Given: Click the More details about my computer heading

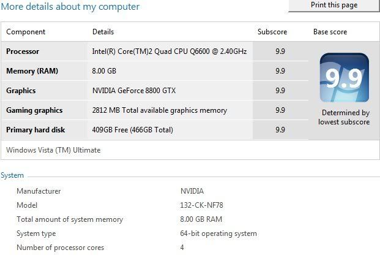Looking at the screenshot, I should (x=70, y=7).
